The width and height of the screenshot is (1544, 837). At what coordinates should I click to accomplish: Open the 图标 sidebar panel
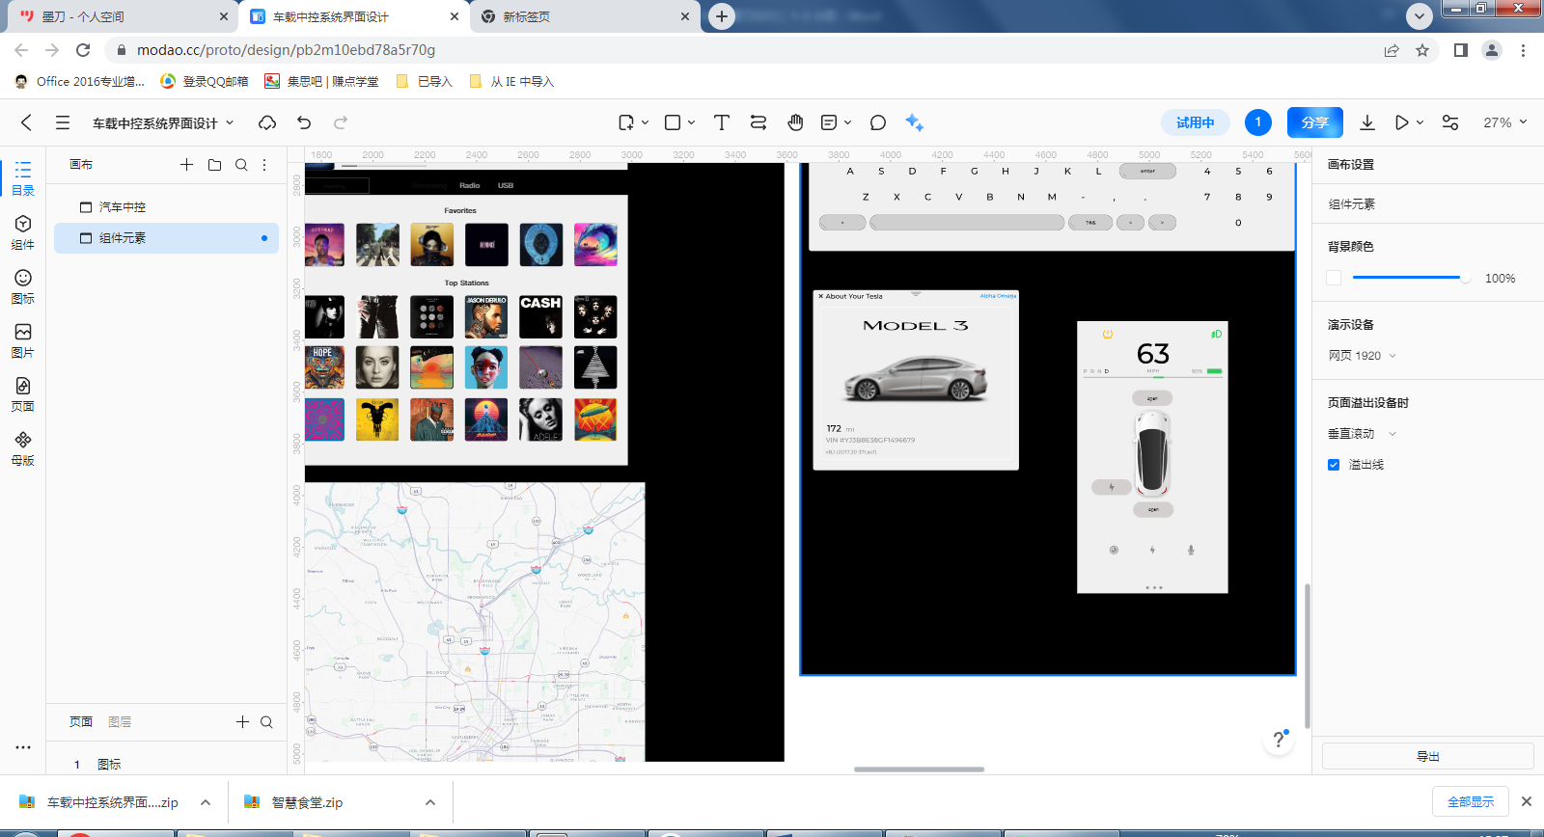tap(23, 287)
